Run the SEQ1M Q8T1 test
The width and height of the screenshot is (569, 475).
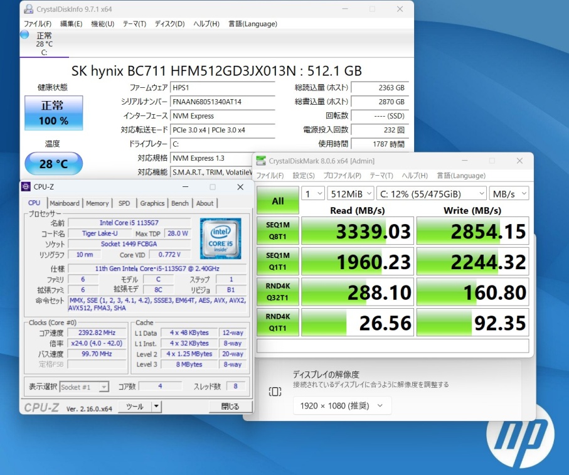coord(278,231)
